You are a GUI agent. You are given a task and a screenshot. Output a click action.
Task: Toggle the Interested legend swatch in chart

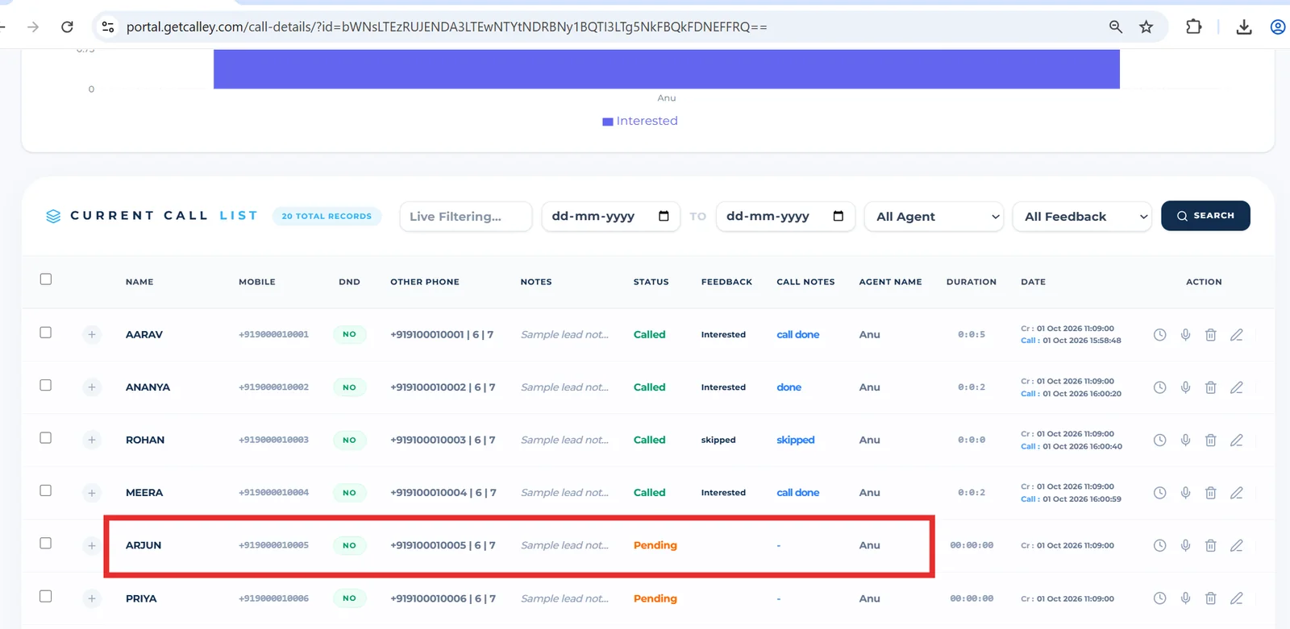608,122
